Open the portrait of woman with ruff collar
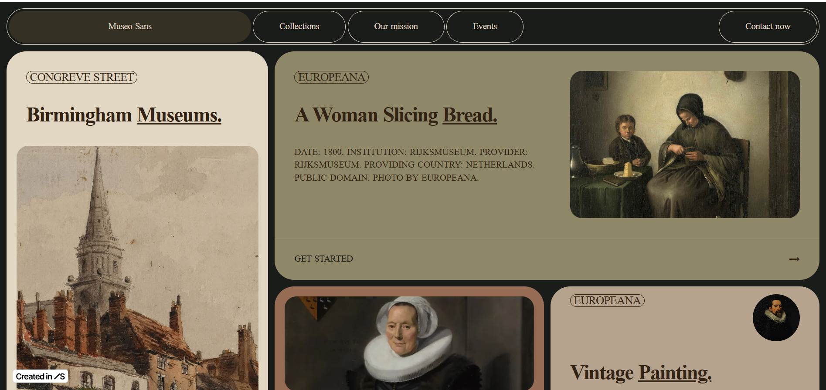This screenshot has height=390, width=826. point(409,343)
